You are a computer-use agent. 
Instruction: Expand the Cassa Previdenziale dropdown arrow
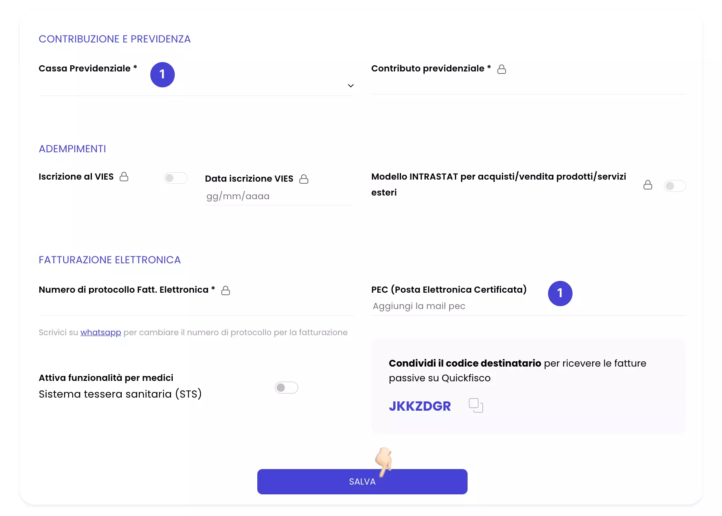coord(350,86)
